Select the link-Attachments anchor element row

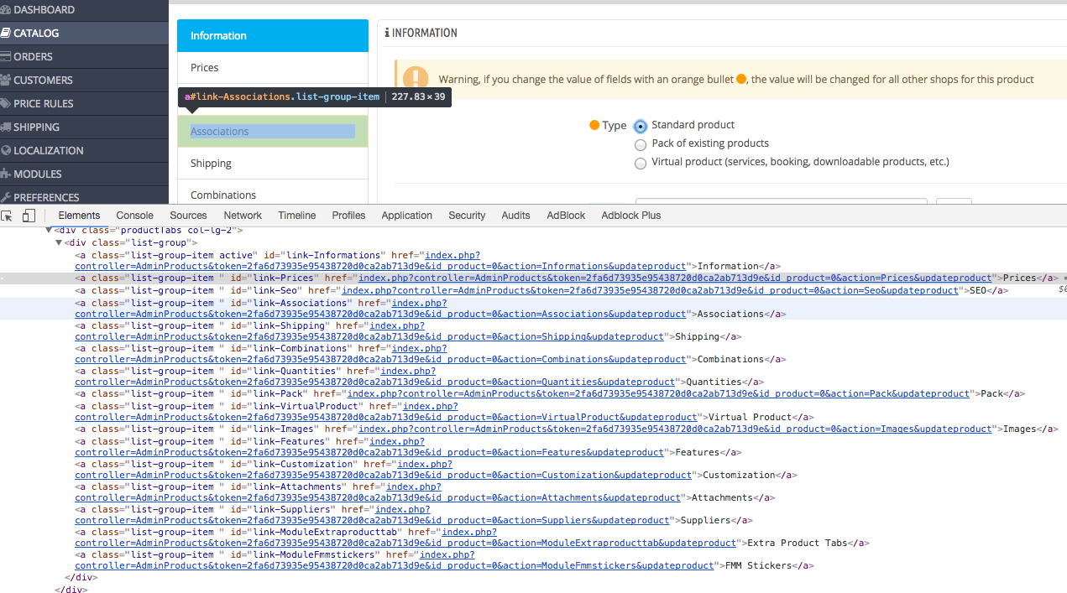[534, 492]
